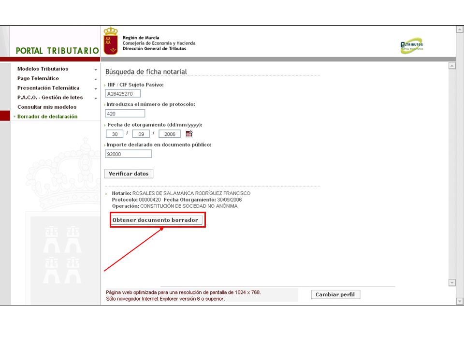Expand the Presentación Telemática menu arrow

(x=96, y=88)
